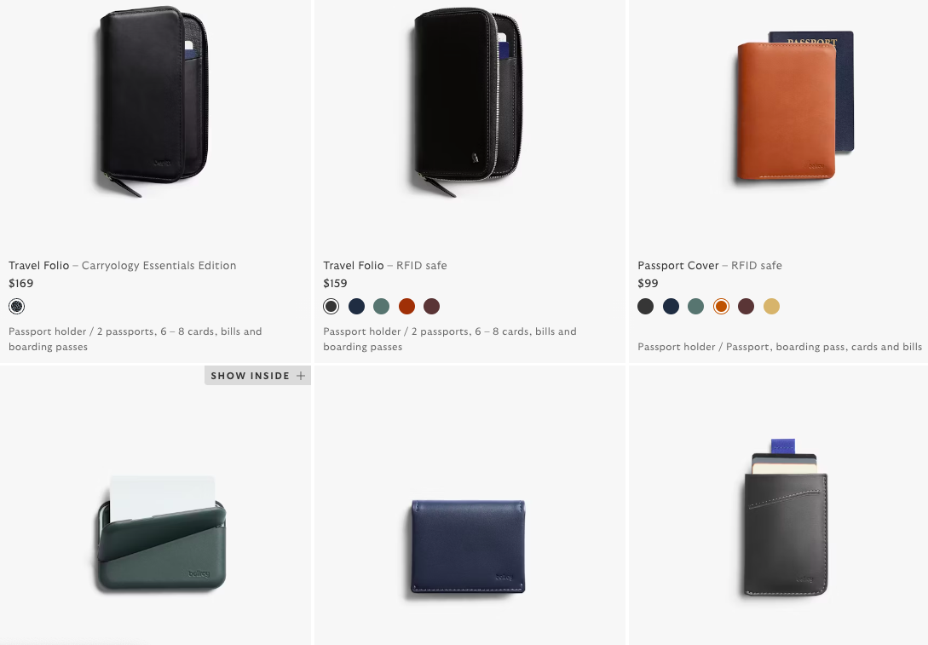This screenshot has width=928, height=645.
Task: Select the orange swatch under Travel Folio RFID
Action: (x=406, y=307)
